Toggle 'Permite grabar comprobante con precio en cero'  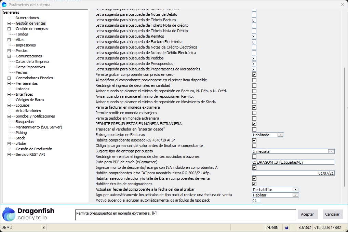[x=254, y=74]
